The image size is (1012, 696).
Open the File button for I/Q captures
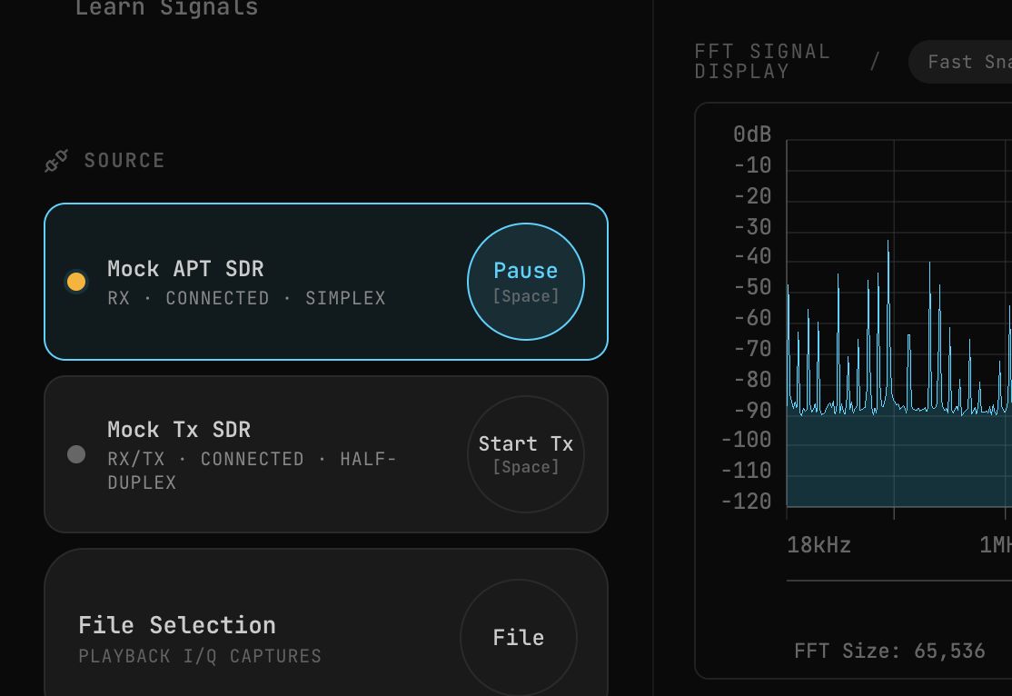pyautogui.click(x=518, y=637)
